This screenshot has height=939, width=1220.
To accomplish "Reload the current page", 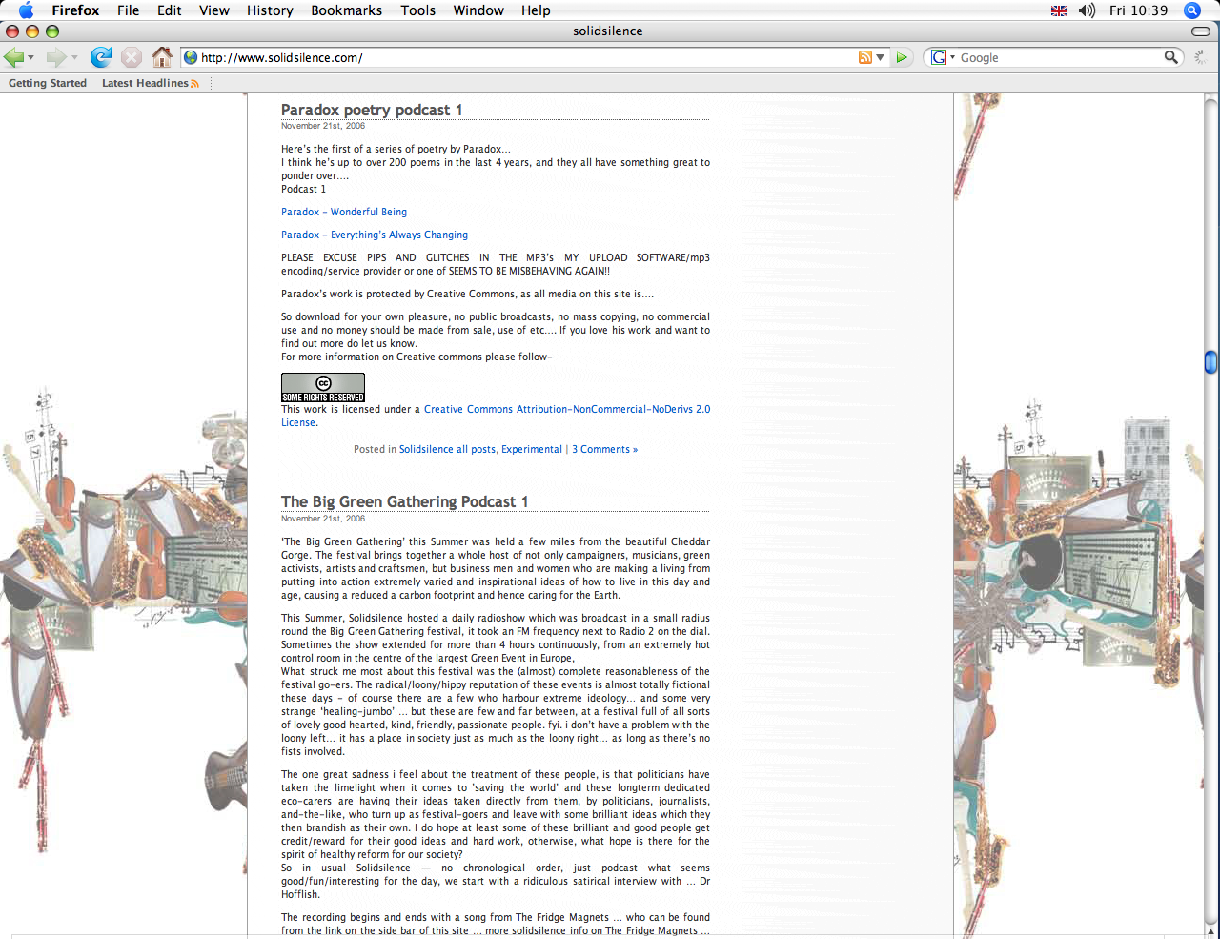I will click(100, 57).
